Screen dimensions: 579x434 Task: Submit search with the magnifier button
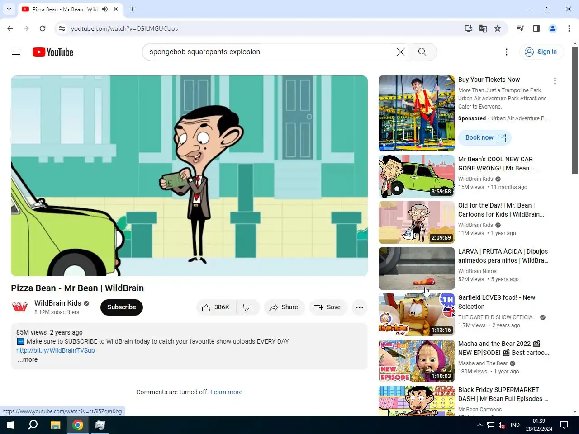pyautogui.click(x=422, y=52)
